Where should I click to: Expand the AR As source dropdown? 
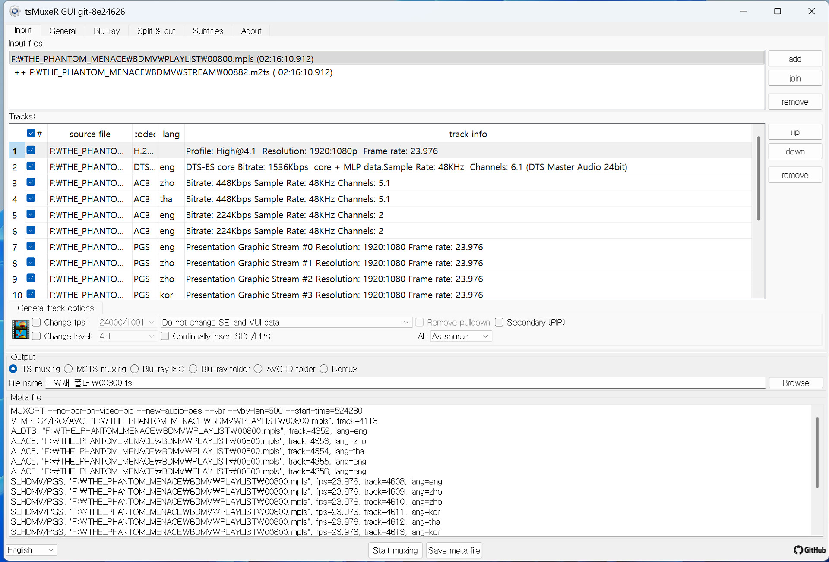461,336
